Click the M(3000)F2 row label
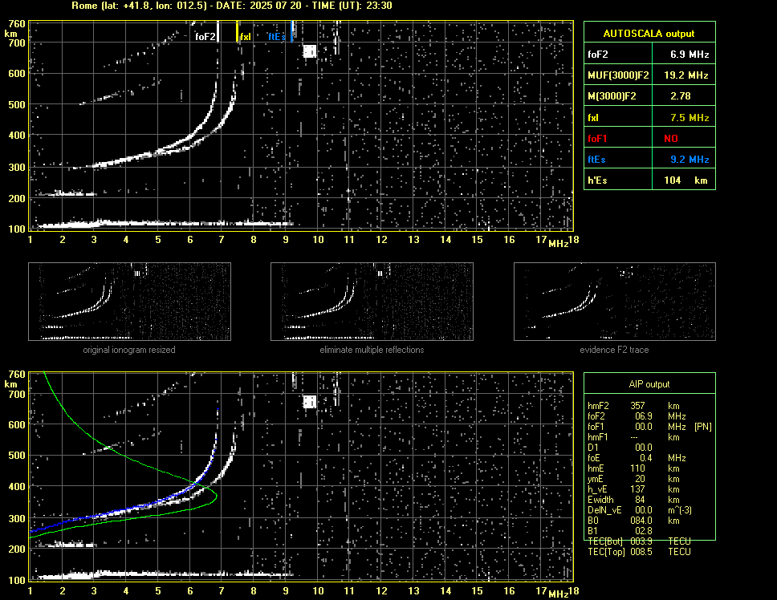The height and width of the screenshot is (600, 777). [612, 96]
